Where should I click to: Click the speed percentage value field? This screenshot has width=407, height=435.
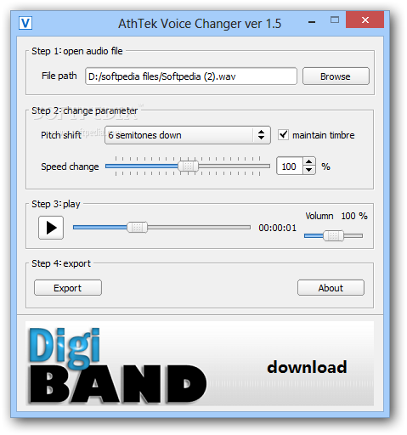[x=290, y=167]
